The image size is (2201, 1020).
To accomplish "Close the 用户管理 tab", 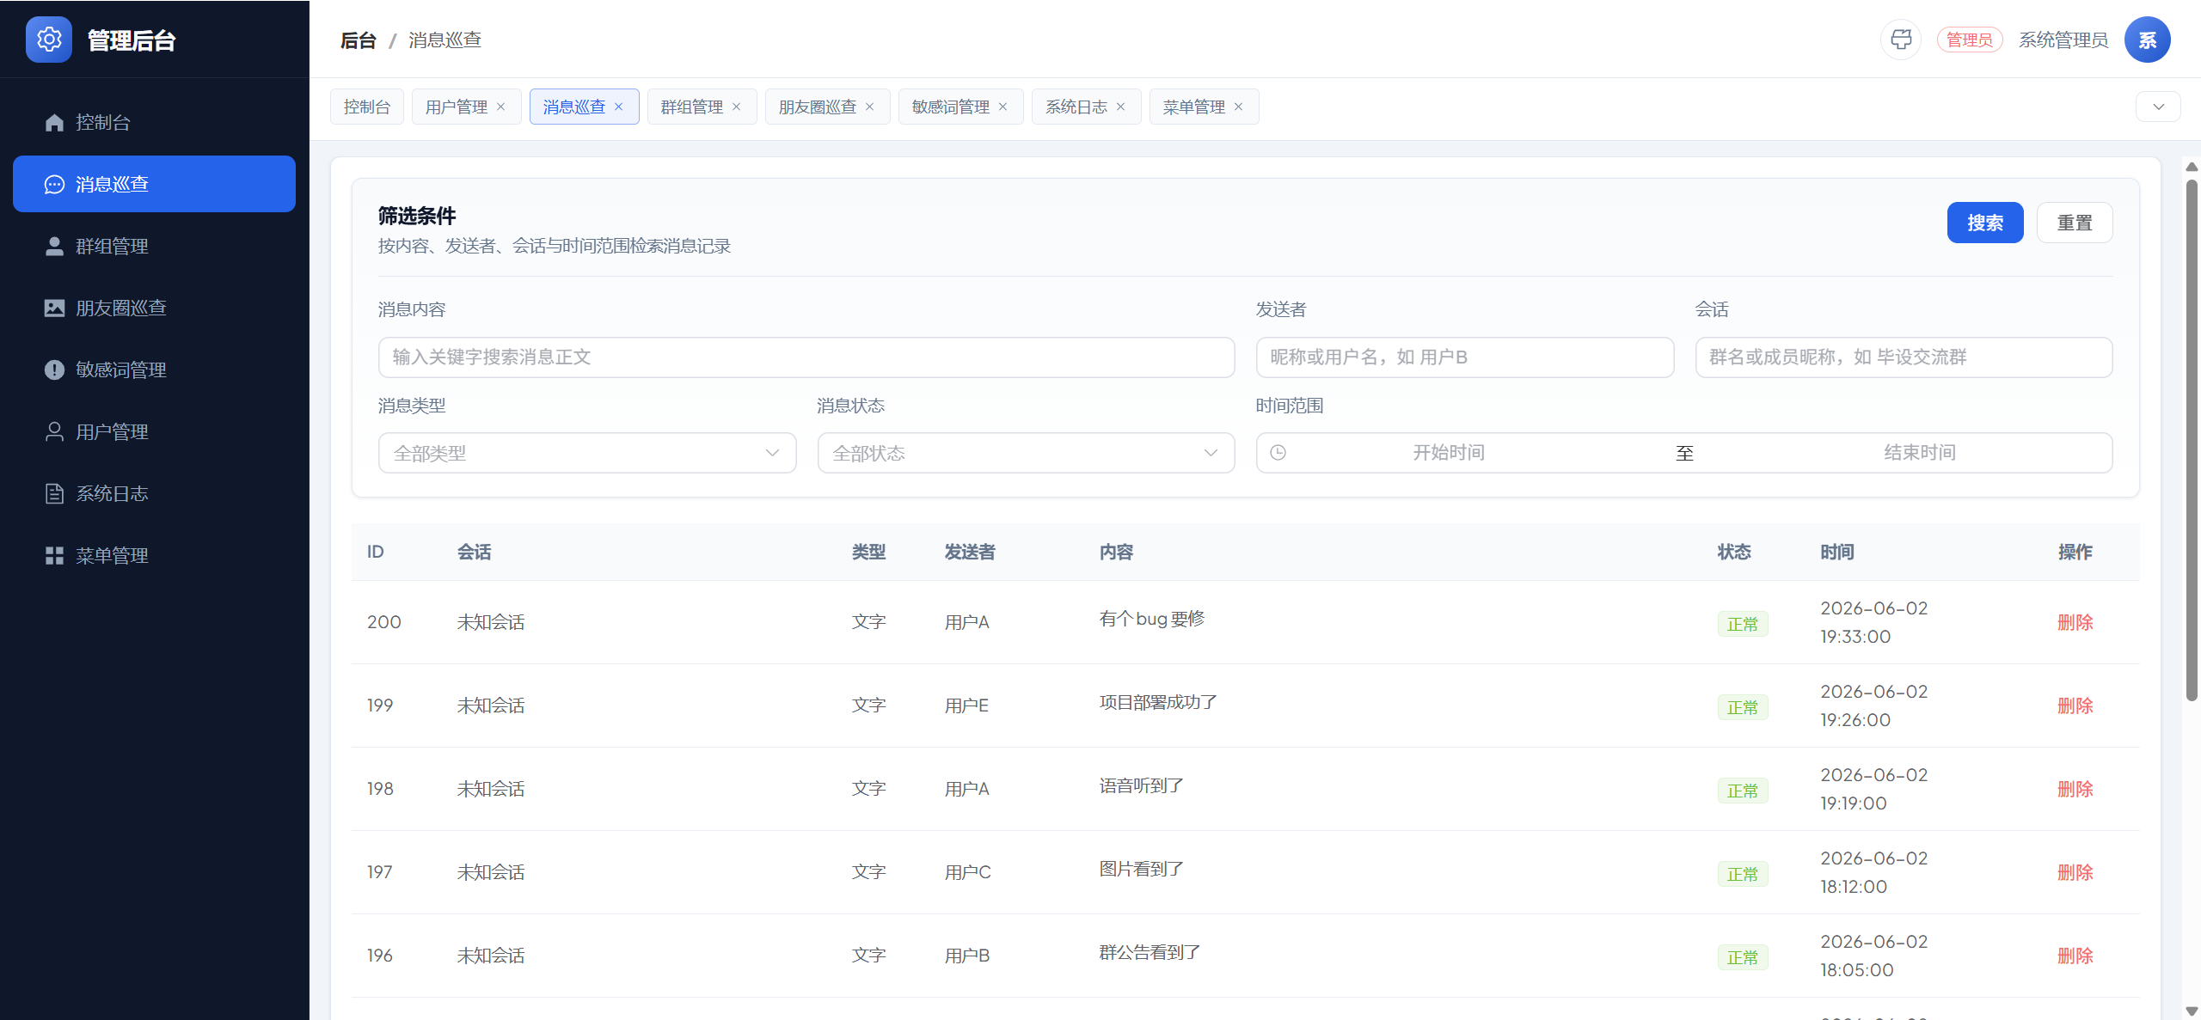I will 501,107.
